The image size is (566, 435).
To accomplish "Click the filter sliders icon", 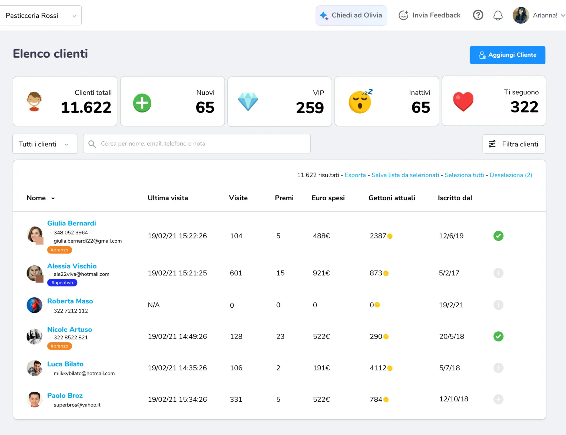I will point(492,144).
